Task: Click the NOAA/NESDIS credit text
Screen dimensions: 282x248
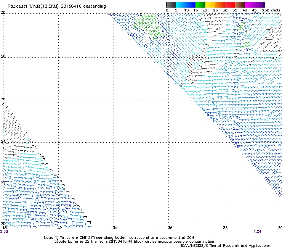Action: tap(224, 246)
